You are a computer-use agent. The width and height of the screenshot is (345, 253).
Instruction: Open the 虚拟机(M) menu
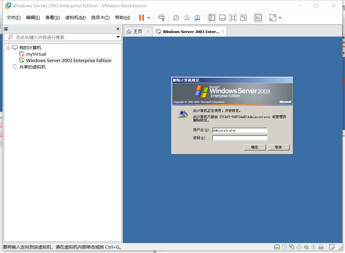76,18
